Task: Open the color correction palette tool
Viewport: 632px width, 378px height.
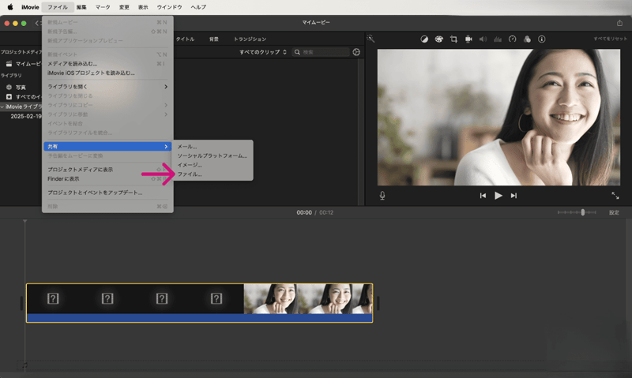Action: 438,39
